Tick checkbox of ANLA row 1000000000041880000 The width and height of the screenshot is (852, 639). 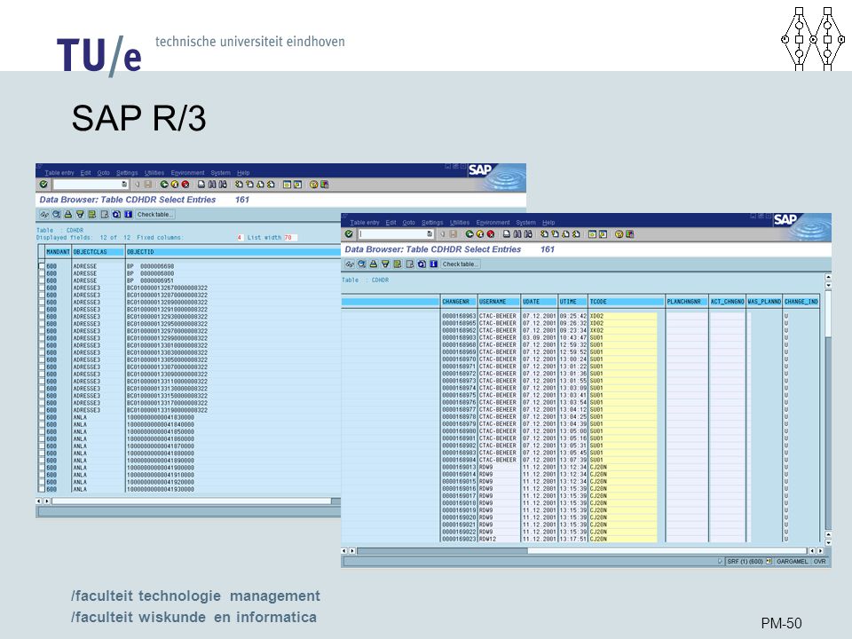tap(42, 454)
